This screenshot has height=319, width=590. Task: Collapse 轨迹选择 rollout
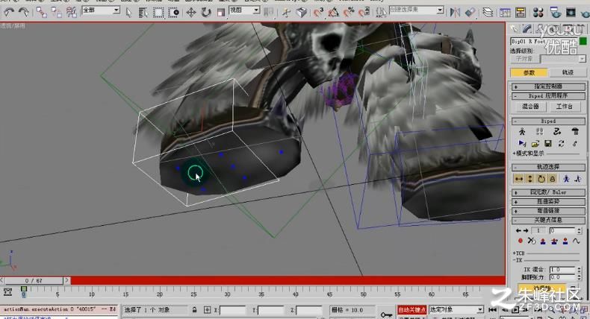tap(548, 167)
